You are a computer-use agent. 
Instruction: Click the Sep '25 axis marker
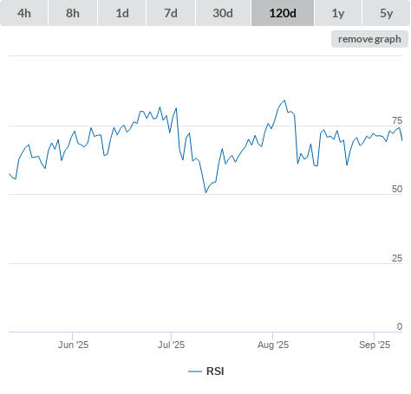(375, 345)
